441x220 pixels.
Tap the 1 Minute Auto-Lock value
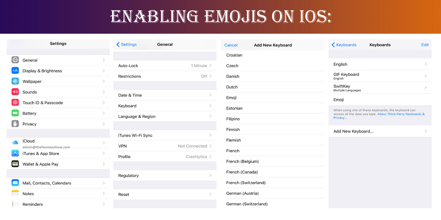(199, 66)
